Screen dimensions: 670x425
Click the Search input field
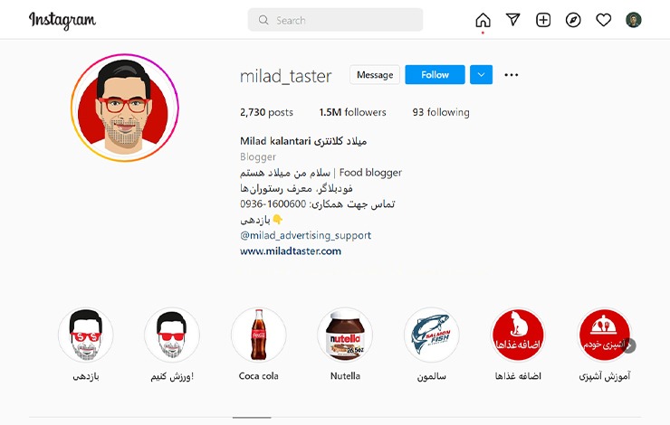click(x=335, y=20)
